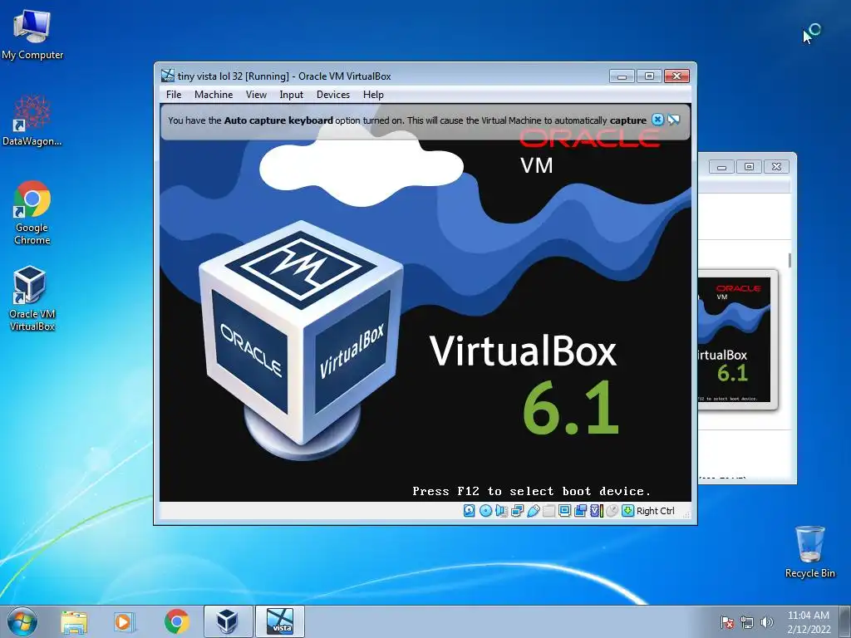851x638 pixels.
Task: Select the My Computer desktop icon
Action: click(32, 35)
